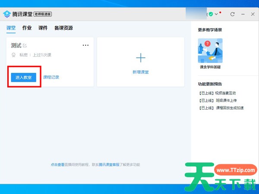Image resolution: width=259 pixels, height=194 pixels.
Task: Click the 点击查看 tutorial link
Action: pos(57,165)
